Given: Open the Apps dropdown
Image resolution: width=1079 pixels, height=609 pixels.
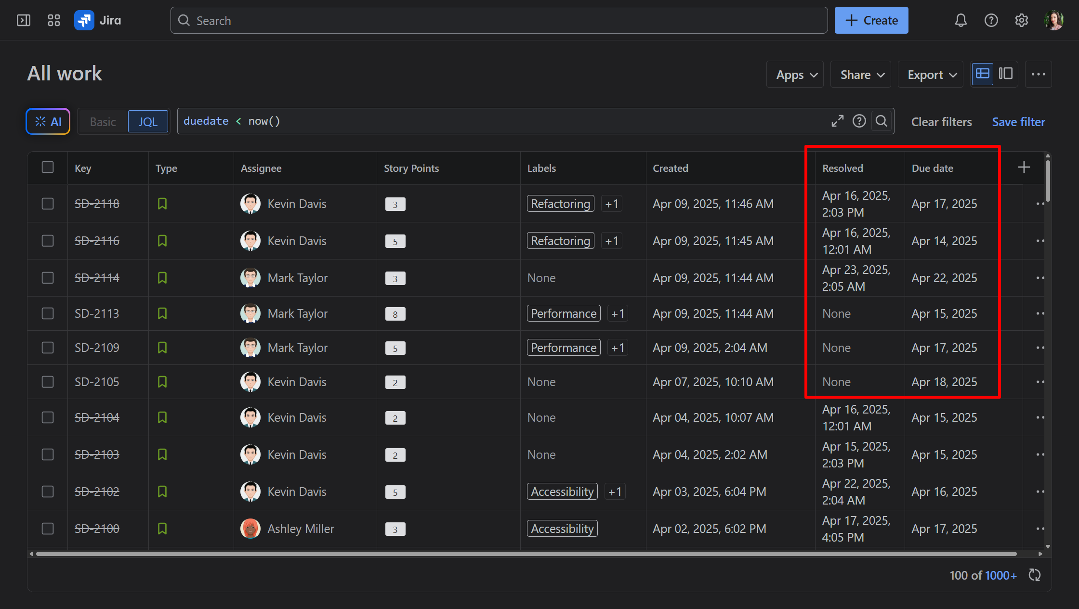Looking at the screenshot, I should (x=795, y=74).
